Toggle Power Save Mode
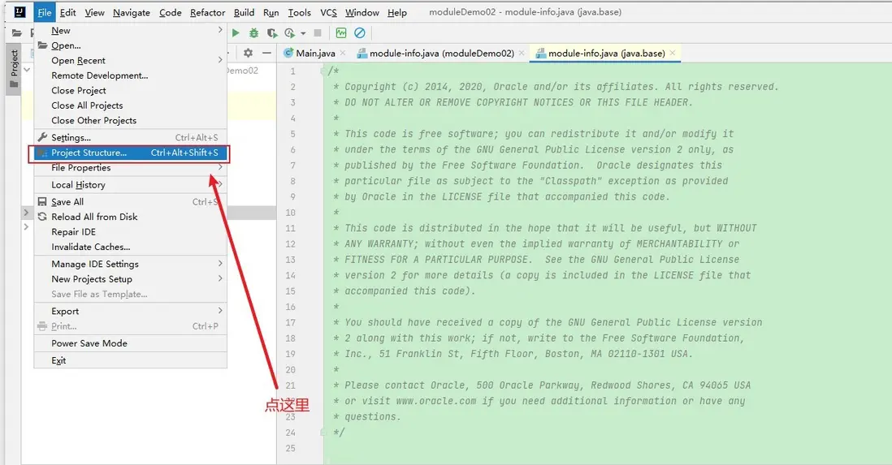 click(130, 343)
